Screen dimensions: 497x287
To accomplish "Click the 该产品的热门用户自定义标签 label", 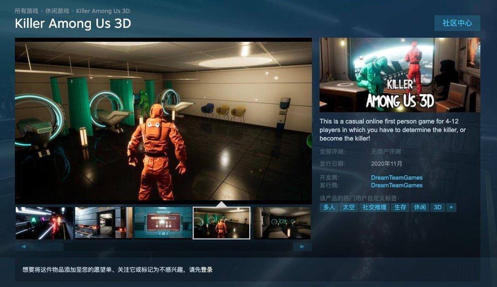I will pos(359,198).
